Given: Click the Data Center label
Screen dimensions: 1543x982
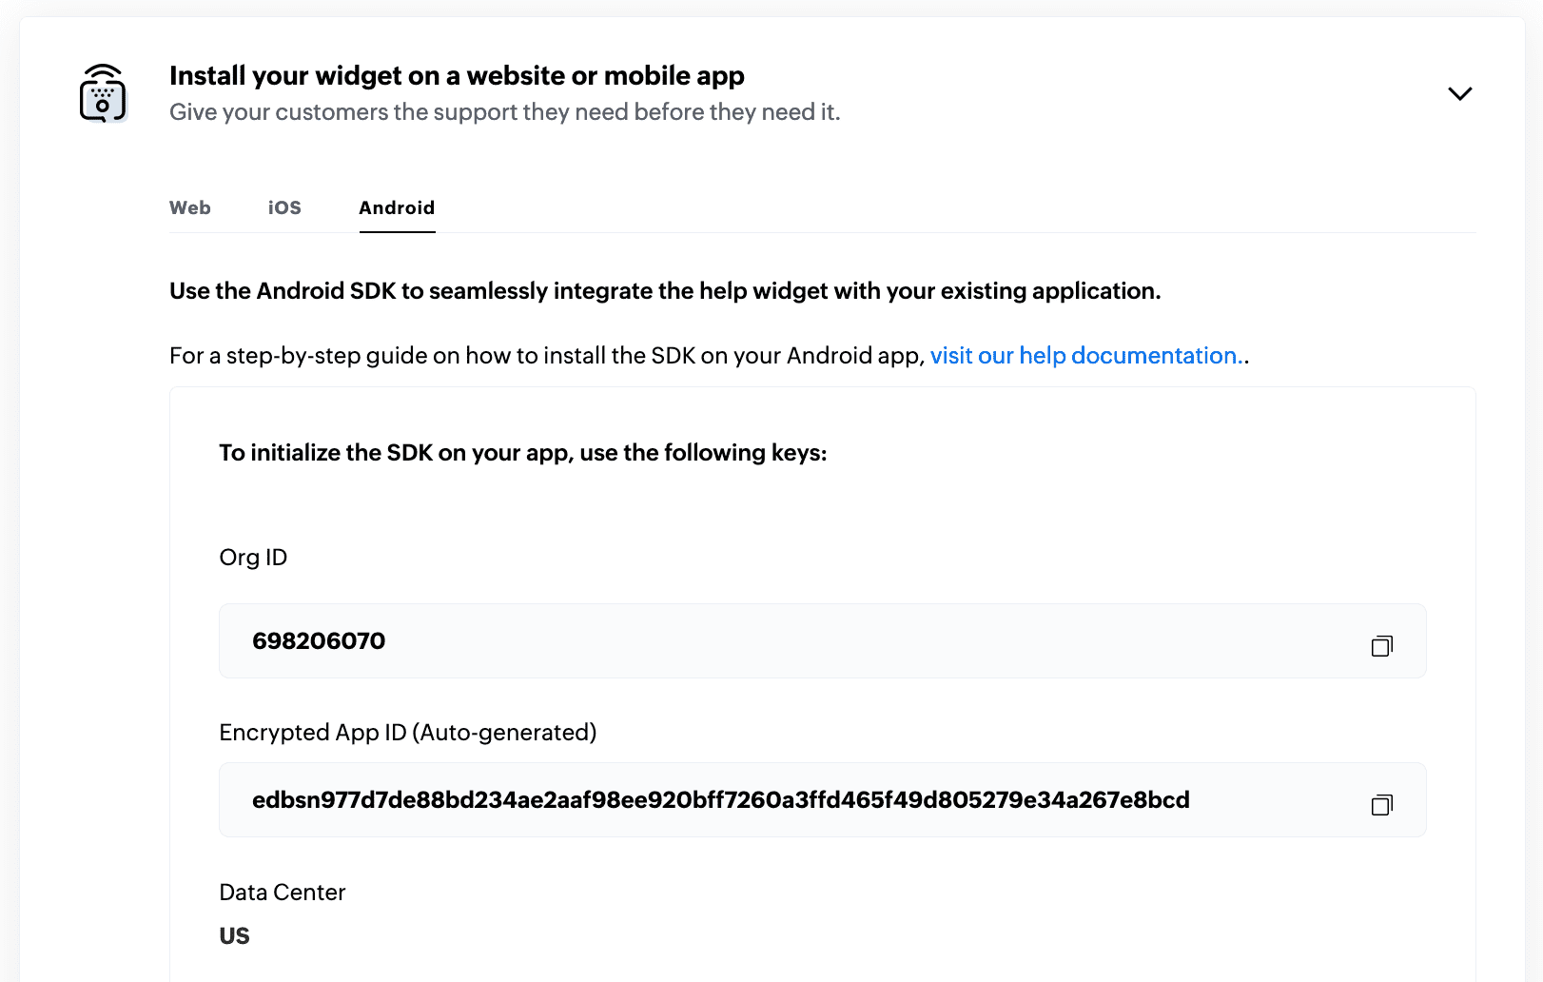Looking at the screenshot, I should pos(282,893).
